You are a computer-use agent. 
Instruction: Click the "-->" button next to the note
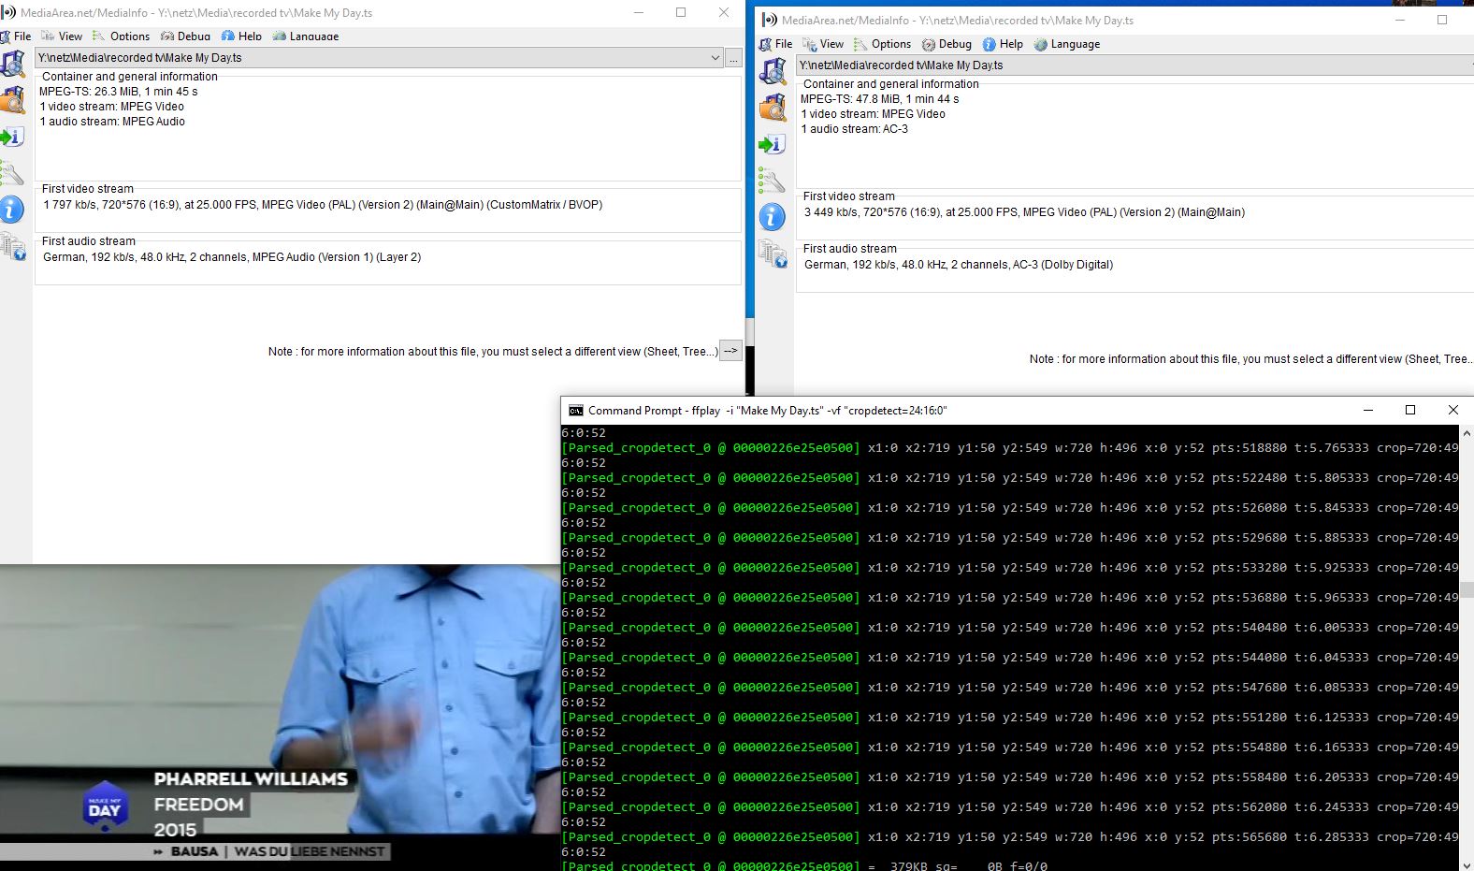point(730,351)
